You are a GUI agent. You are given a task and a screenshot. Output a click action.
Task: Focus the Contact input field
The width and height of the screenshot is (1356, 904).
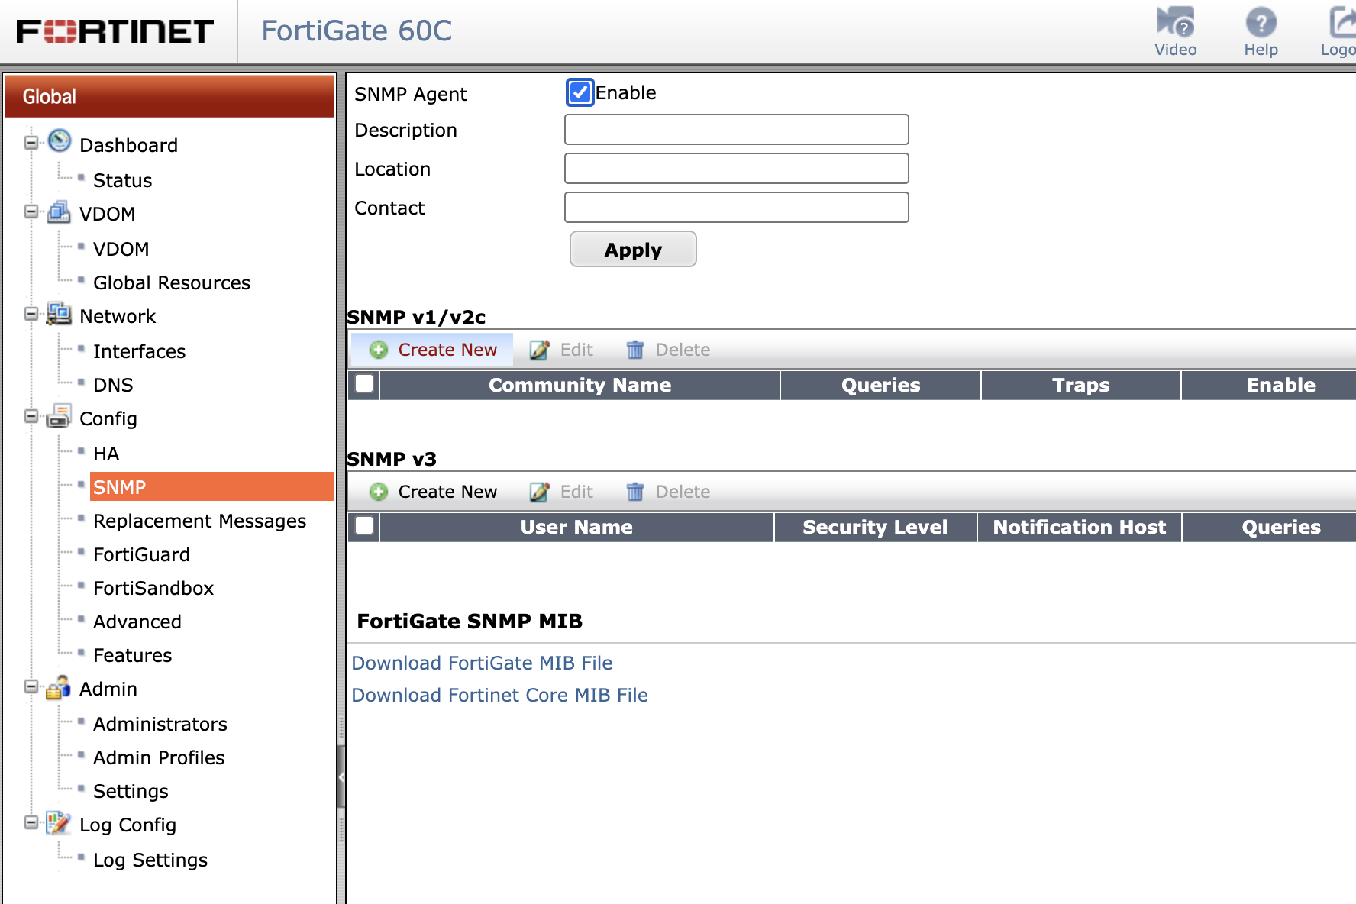[x=736, y=208]
